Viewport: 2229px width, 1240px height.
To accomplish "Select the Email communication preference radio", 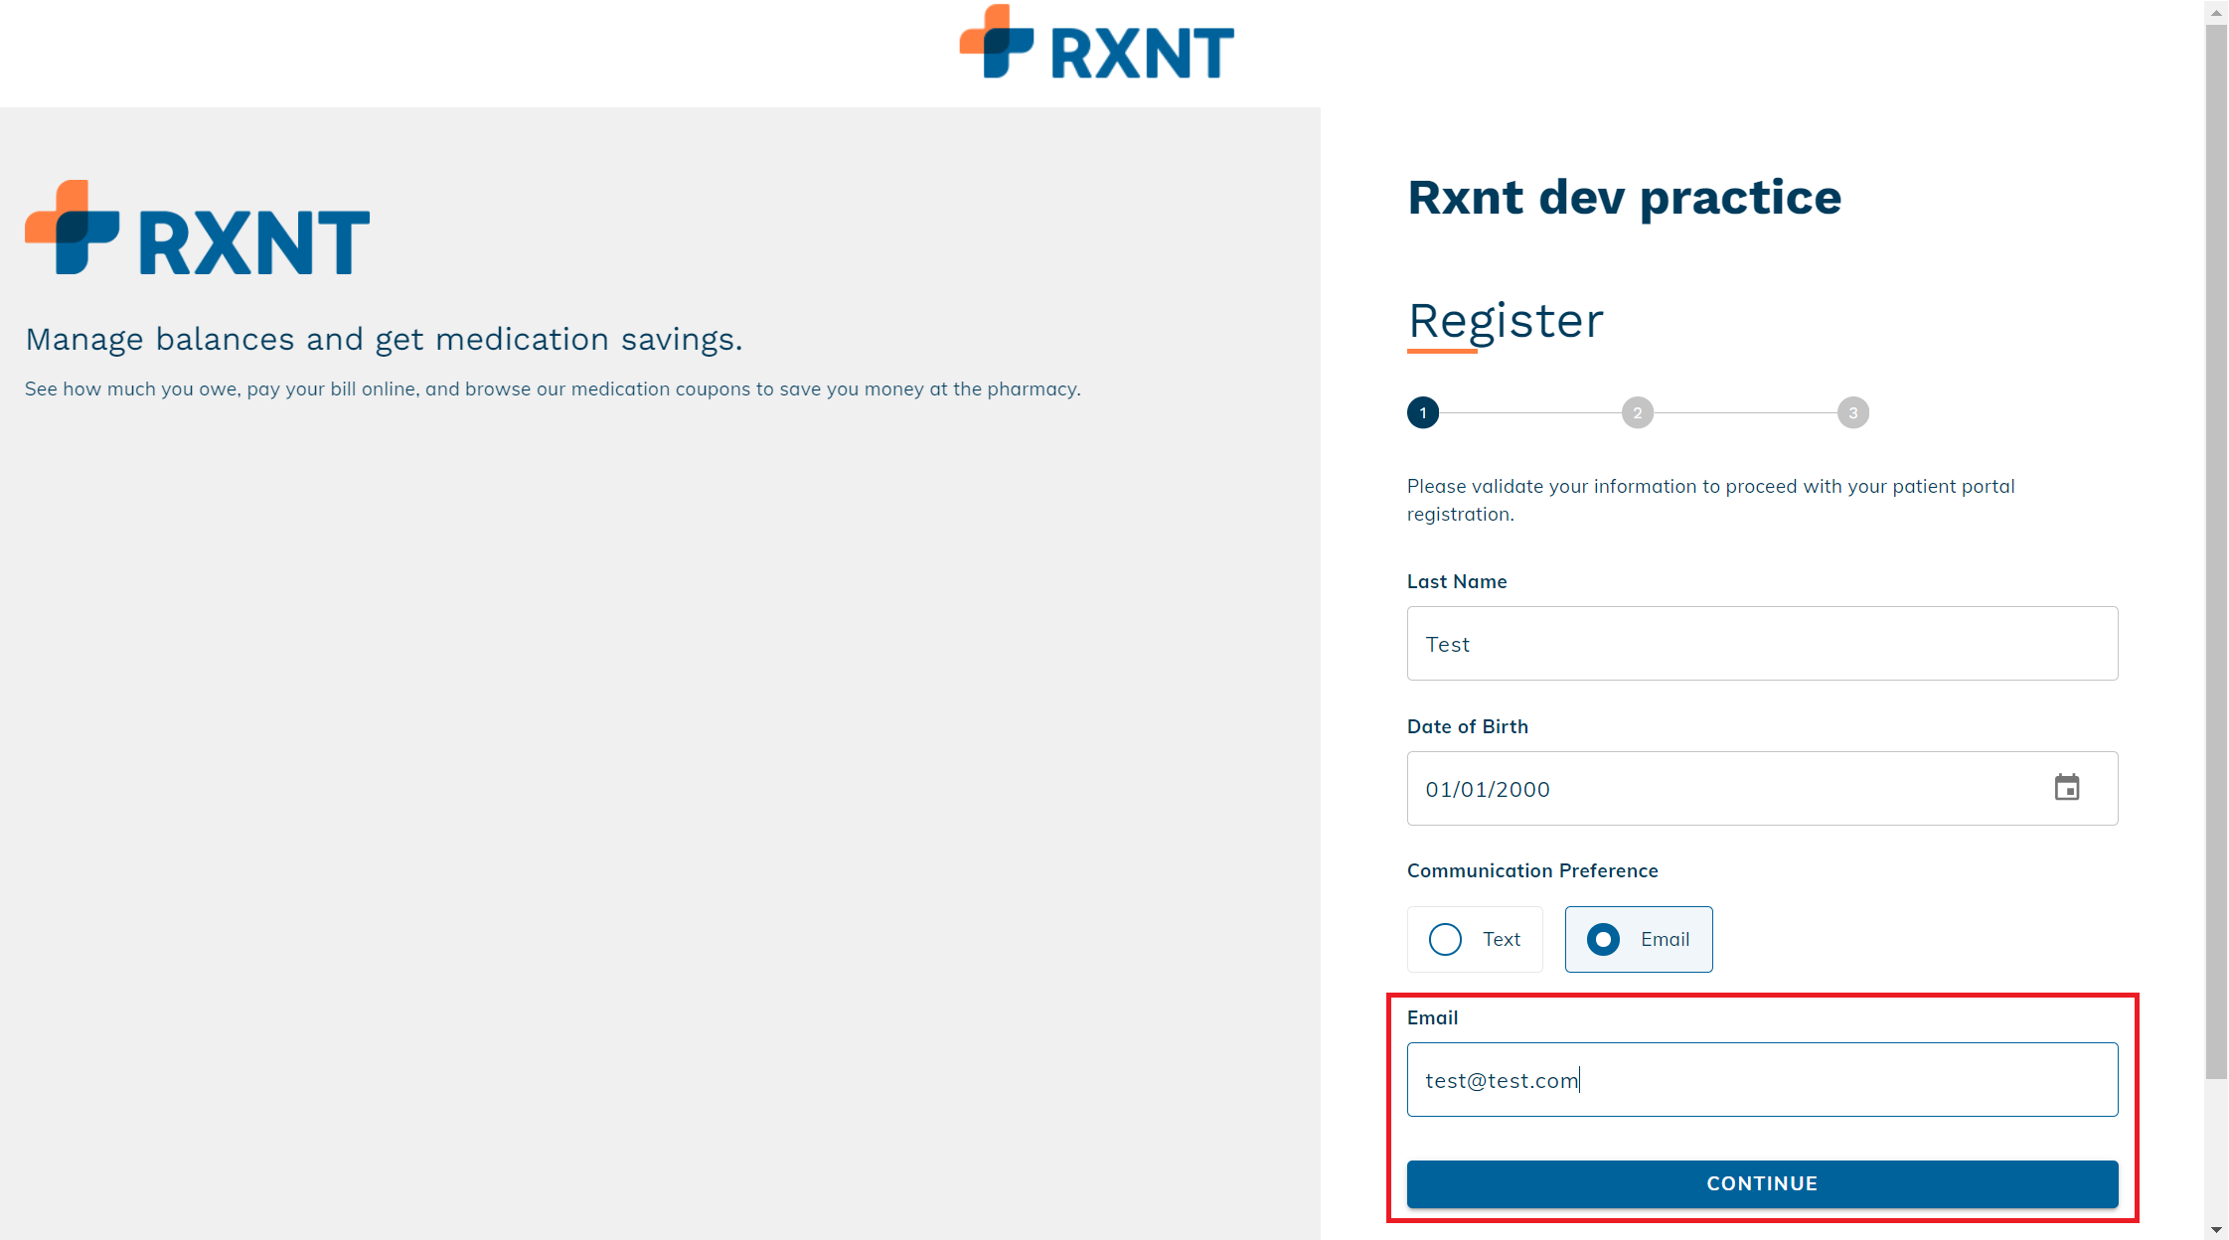I will pyautogui.click(x=1603, y=939).
